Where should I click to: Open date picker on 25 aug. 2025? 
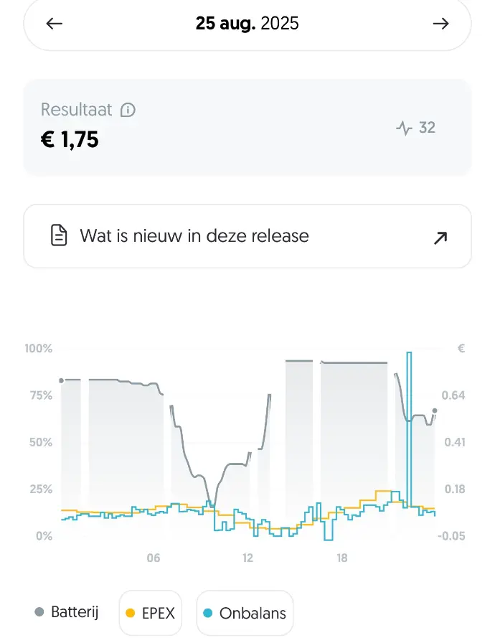247,24
